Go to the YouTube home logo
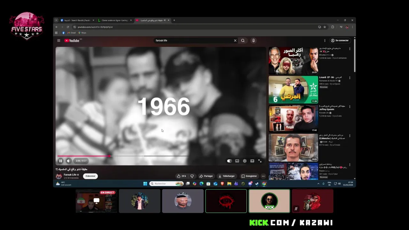Viewport: 409px width, 230px height. [72, 41]
